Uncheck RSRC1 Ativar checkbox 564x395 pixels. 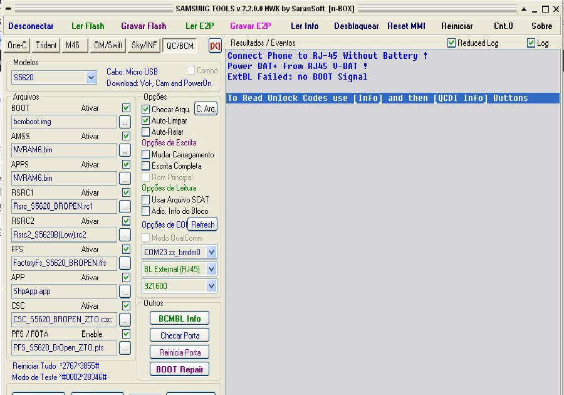coord(126,192)
